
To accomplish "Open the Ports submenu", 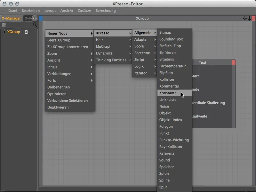I will (x=69, y=80).
